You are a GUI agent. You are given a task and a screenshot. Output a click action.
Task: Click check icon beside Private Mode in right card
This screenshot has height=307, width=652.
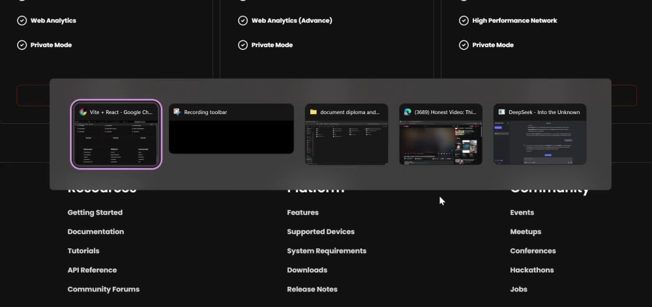(x=464, y=45)
